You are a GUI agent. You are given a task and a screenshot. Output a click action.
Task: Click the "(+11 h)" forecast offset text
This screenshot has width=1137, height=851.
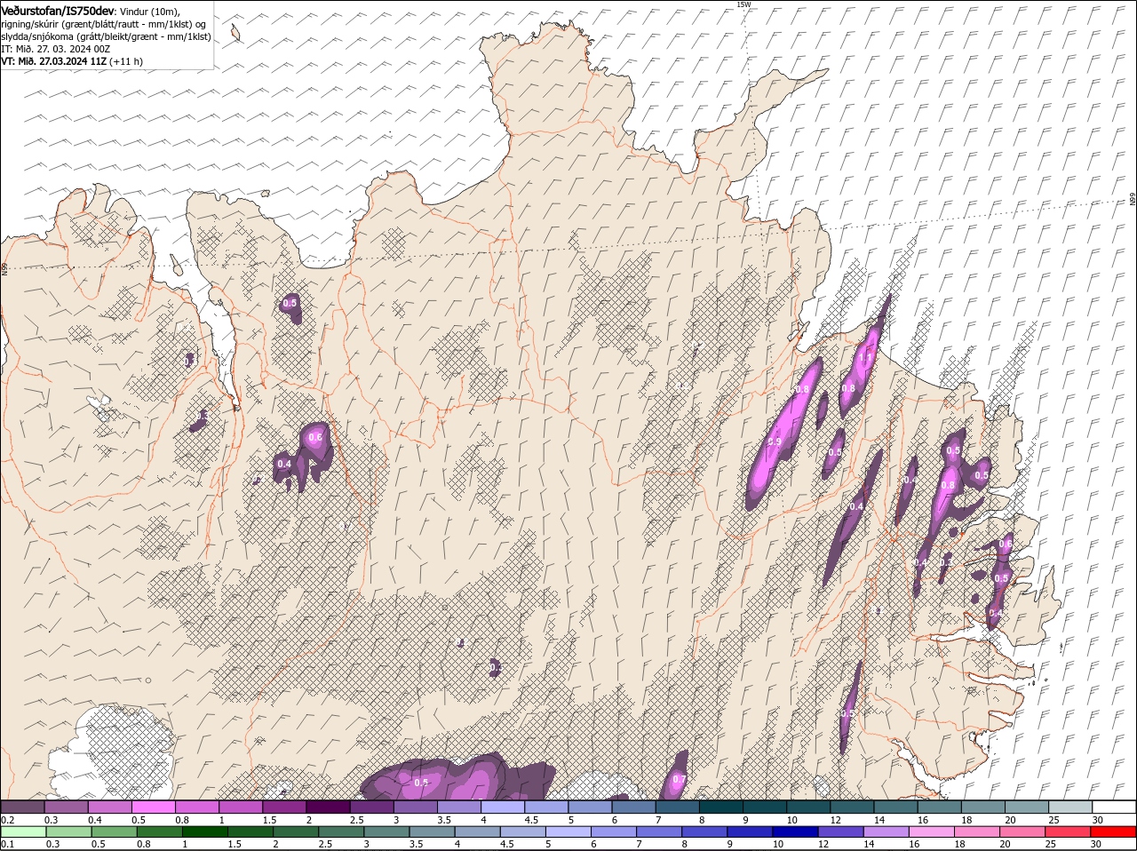point(126,61)
